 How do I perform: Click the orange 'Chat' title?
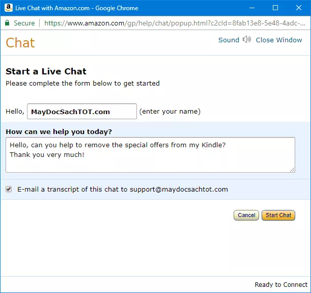20,43
